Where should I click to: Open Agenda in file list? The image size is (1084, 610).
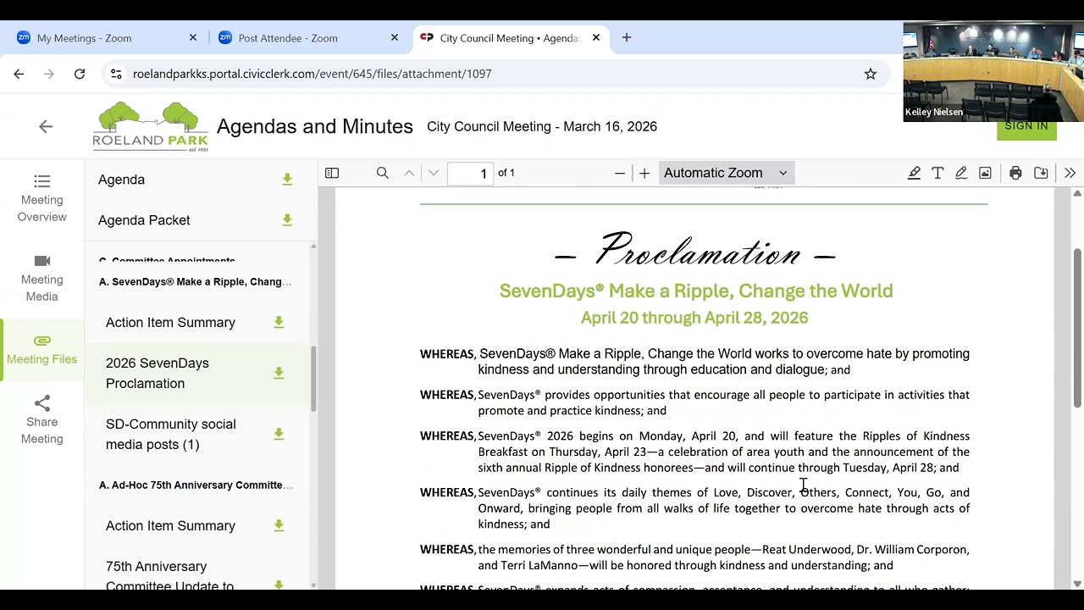tap(121, 180)
